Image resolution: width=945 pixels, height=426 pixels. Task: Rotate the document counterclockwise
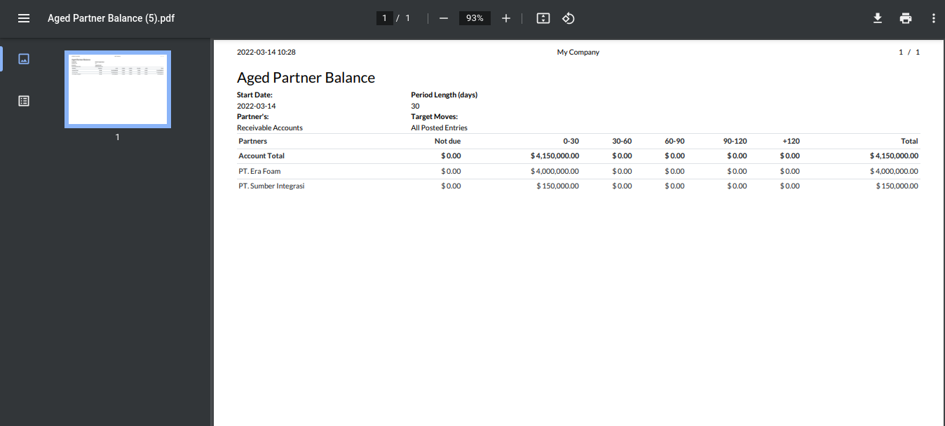click(x=569, y=18)
